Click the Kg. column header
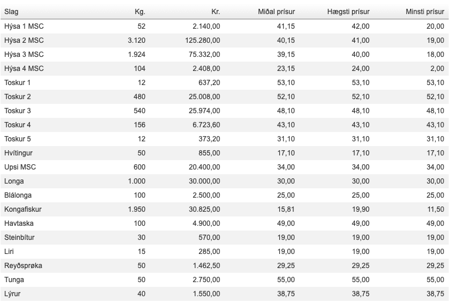This screenshot has height=305, width=454. coord(140,12)
